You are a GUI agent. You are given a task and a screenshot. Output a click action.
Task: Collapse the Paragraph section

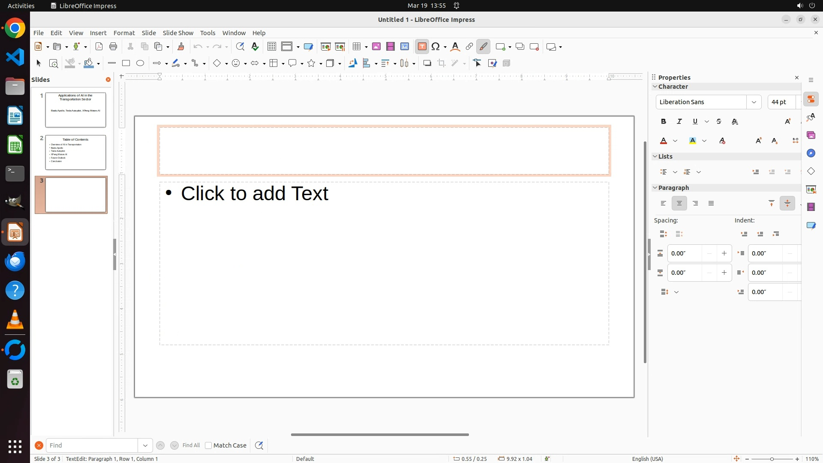coord(655,188)
